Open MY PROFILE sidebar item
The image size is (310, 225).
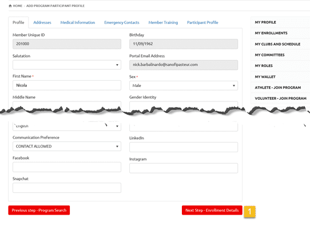coord(280,22)
